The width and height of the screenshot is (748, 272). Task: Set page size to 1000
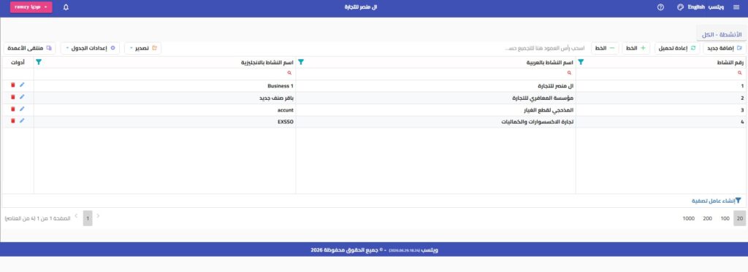click(688, 218)
